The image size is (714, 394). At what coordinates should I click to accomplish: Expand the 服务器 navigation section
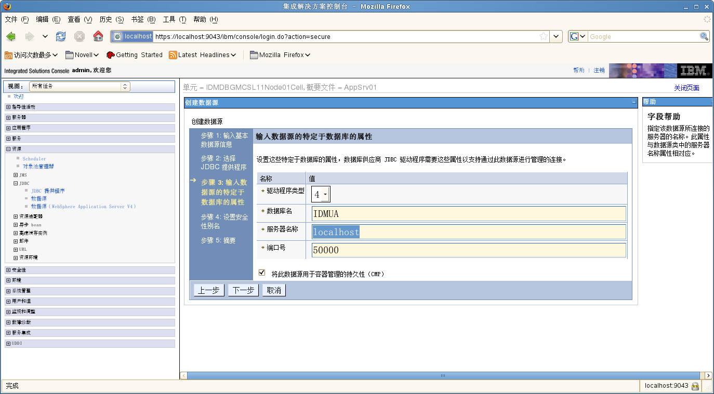8,117
